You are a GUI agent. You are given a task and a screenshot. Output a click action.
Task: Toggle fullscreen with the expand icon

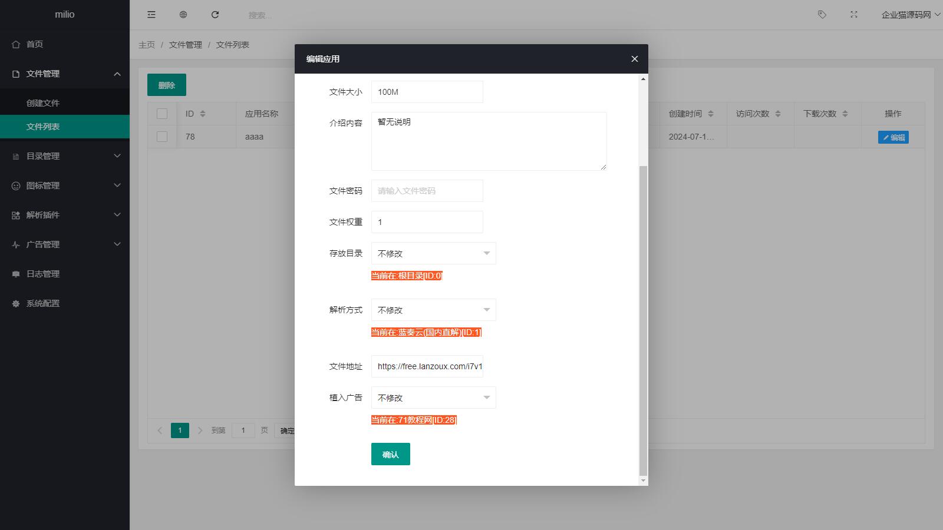pyautogui.click(x=854, y=15)
